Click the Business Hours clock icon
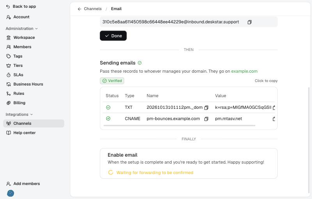 pyautogui.click(x=9, y=84)
